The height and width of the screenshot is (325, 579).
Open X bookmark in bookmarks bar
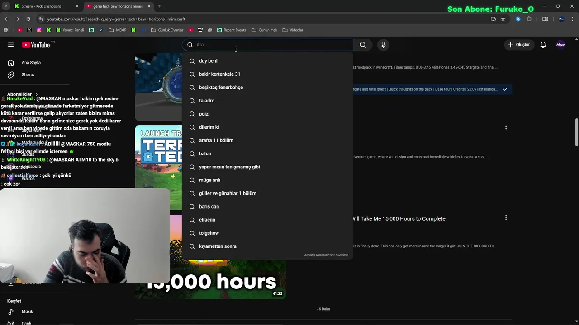point(29,30)
